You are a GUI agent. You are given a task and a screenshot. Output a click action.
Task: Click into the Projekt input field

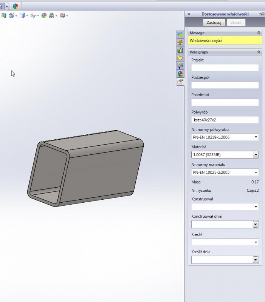225,68
